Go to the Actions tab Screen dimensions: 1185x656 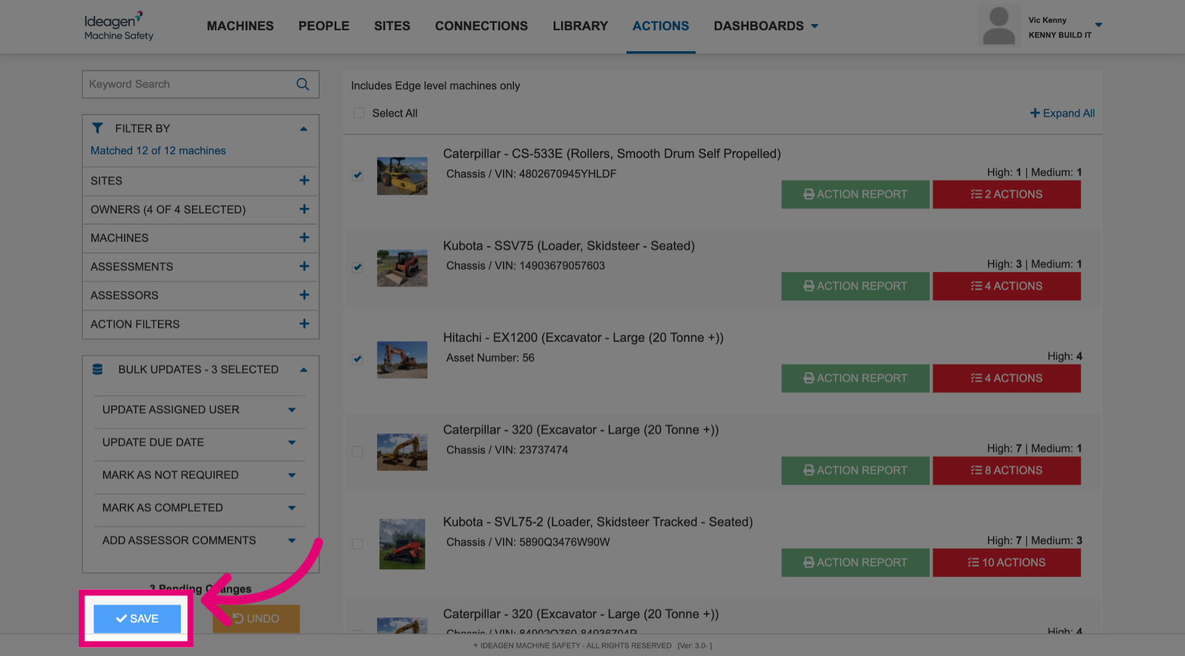tap(660, 26)
